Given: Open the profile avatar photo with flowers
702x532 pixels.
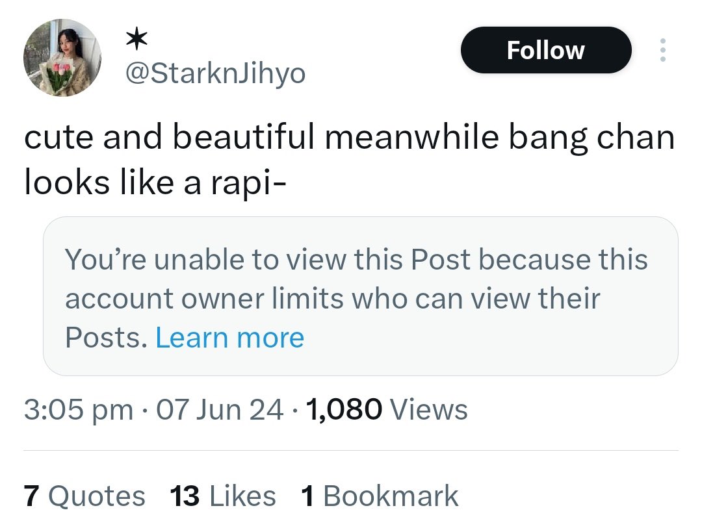Looking at the screenshot, I should (x=62, y=57).
